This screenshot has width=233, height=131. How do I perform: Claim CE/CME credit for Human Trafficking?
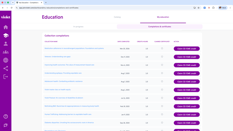187,115
